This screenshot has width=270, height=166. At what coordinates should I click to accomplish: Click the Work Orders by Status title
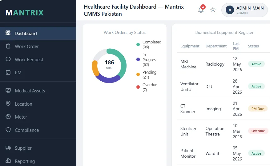pyautogui.click(x=124, y=33)
